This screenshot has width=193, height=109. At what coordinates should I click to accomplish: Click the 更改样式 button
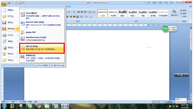pyautogui.click(x=174, y=13)
